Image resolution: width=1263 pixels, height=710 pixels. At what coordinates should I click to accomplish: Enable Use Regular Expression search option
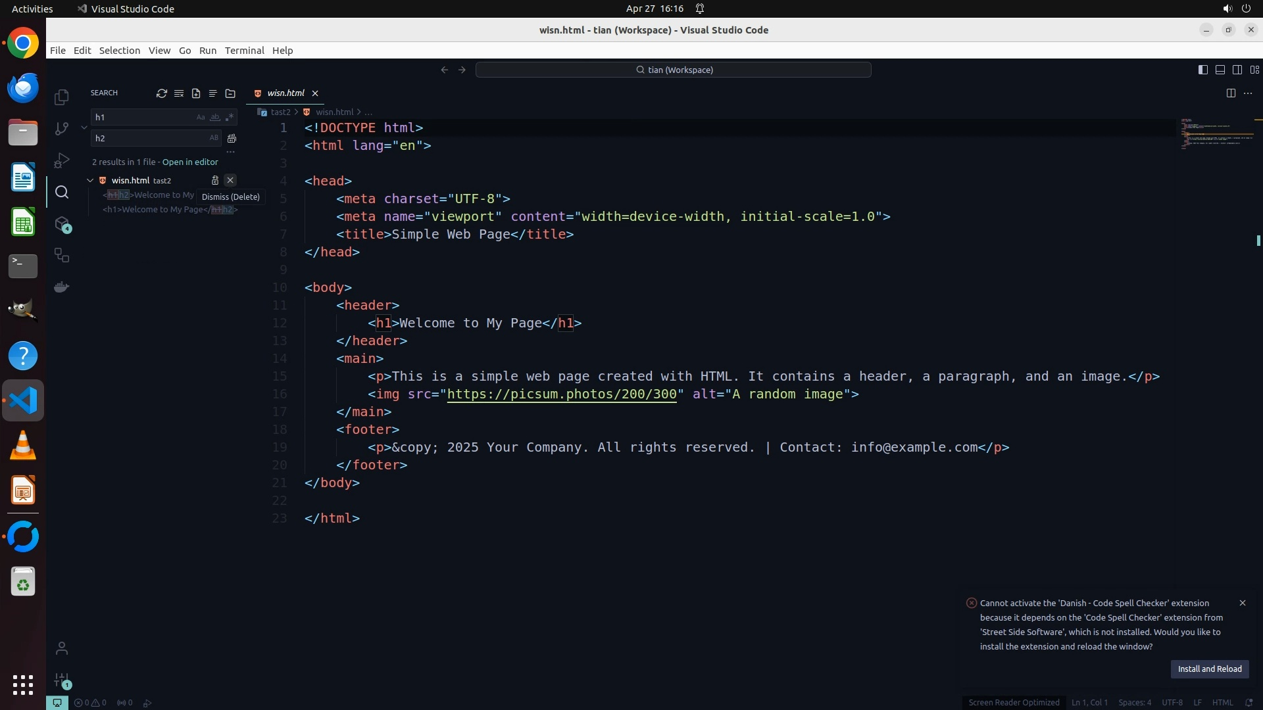229,117
